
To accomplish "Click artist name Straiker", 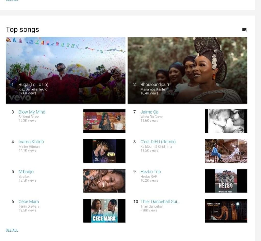I will pos(24,177).
